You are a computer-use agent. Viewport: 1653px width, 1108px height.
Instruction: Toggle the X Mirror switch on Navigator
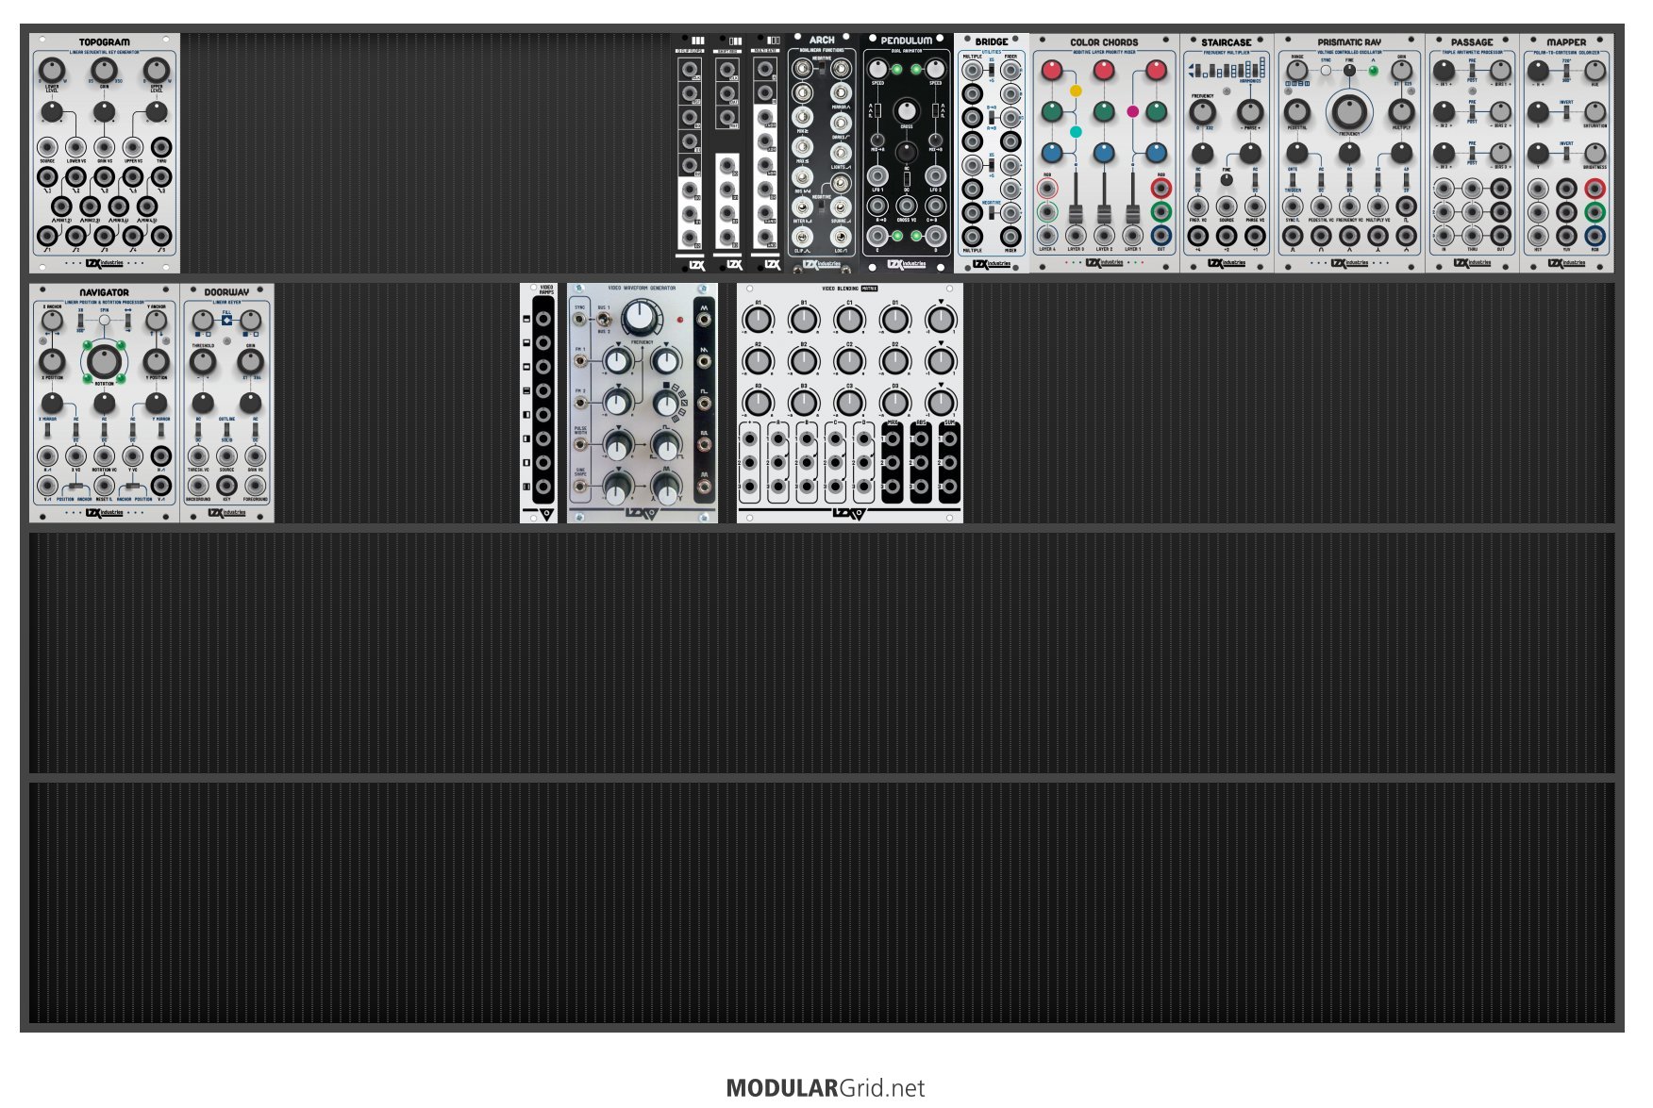[47, 432]
